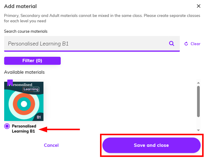Toggle the Personalised Learning B1 radio button

coord(7,126)
